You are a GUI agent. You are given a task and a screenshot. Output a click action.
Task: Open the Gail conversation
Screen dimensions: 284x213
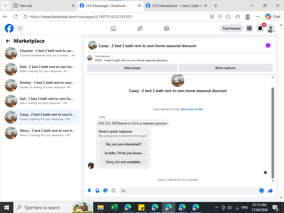pyautogui.click(x=41, y=101)
